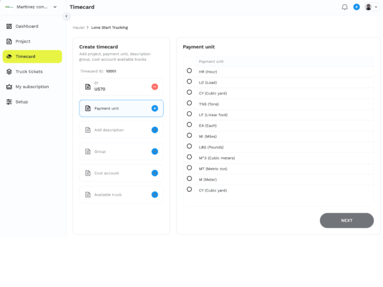Click the Cost account document icon

88,173
